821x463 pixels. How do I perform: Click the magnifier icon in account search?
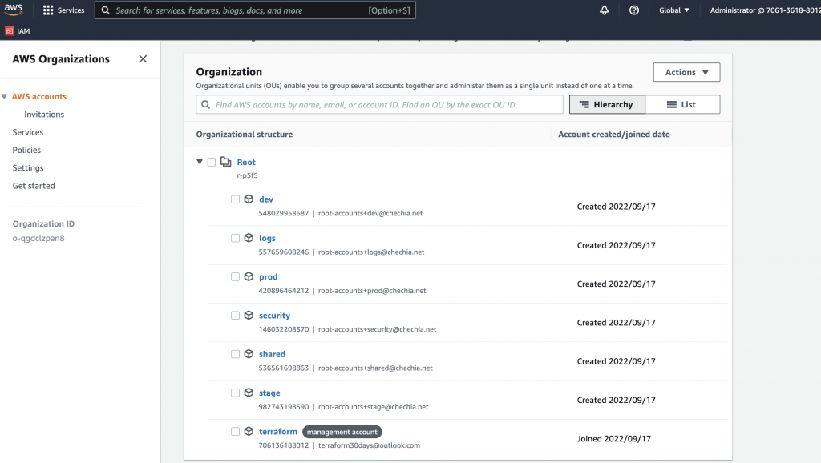(206, 105)
